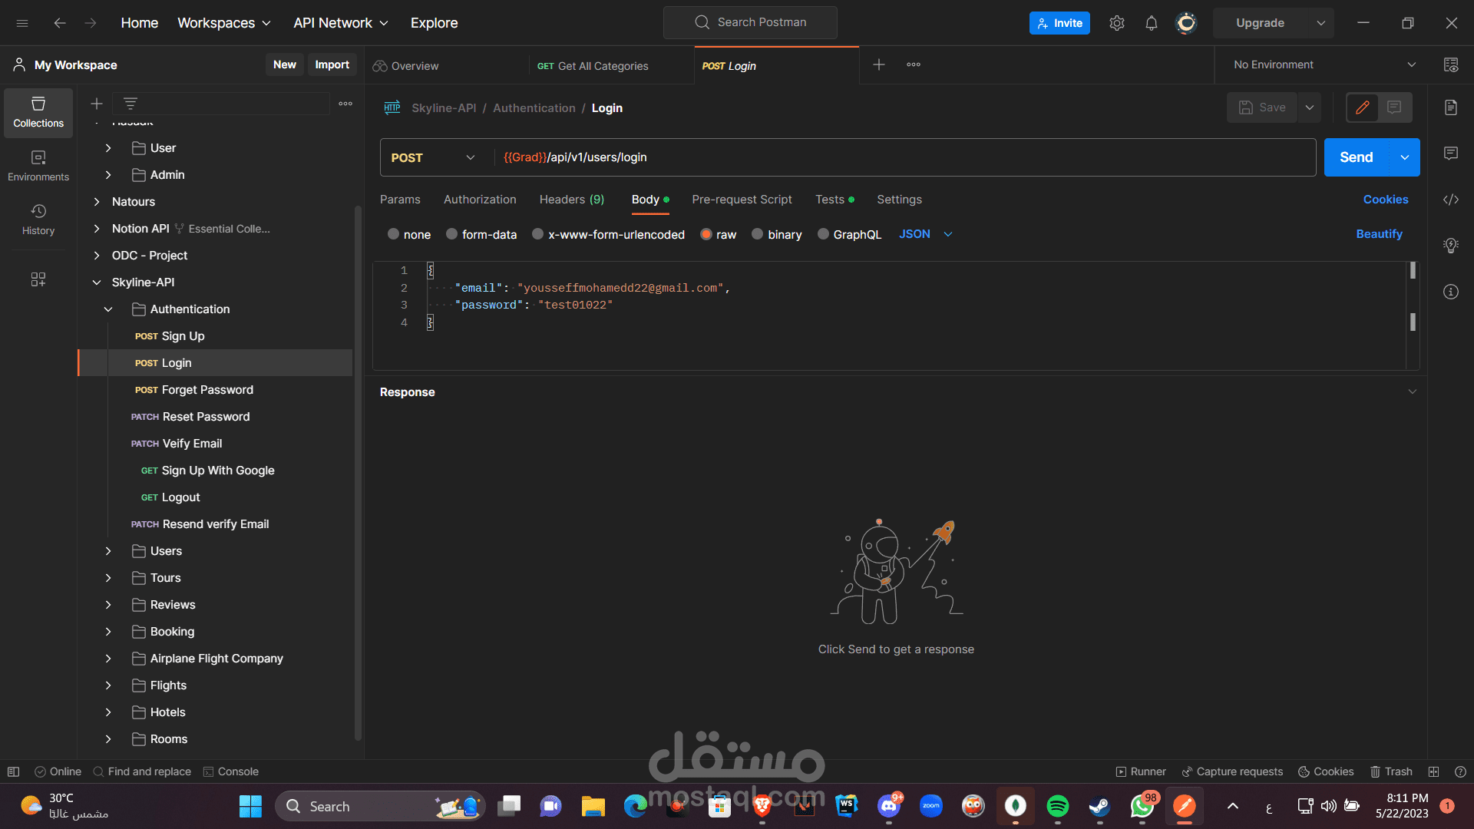Image resolution: width=1474 pixels, height=829 pixels.
Task: Collapse the Response panel chevron
Action: [x=1412, y=391]
